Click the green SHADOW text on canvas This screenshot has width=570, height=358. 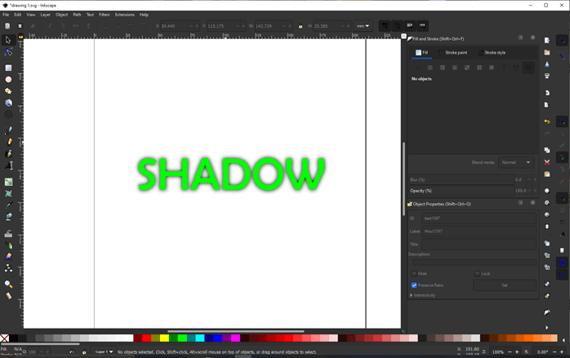[x=232, y=174]
